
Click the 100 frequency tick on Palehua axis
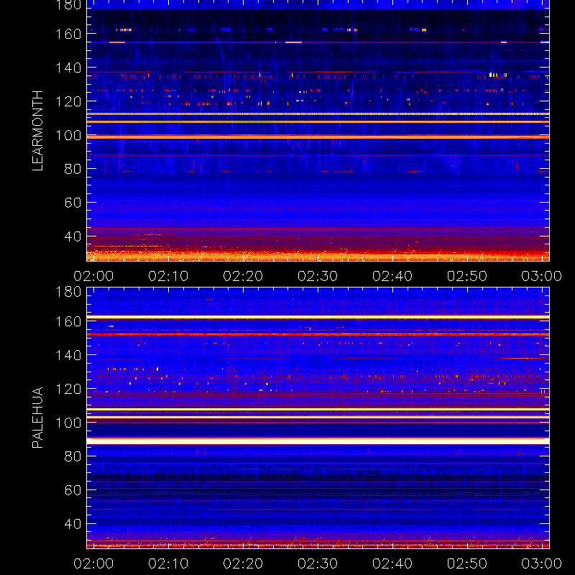(68, 423)
